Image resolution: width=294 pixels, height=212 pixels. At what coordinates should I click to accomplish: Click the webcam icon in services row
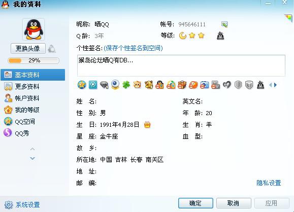coord(115,85)
